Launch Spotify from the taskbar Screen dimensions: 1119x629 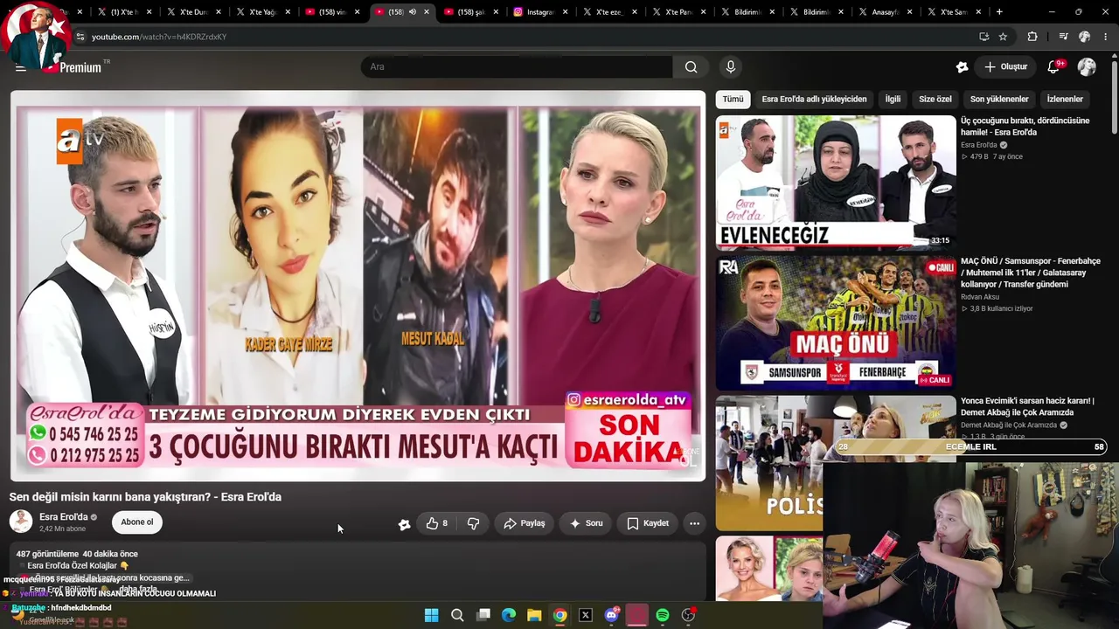pos(663,615)
